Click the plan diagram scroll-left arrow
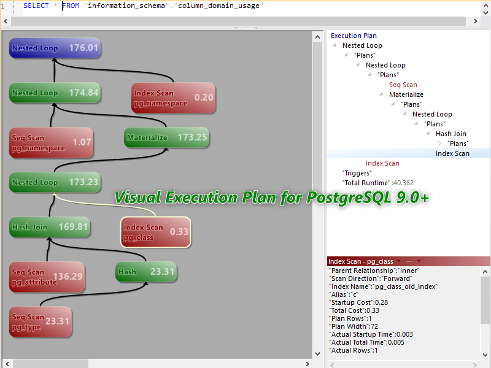Screen dimensions: 491x368 tap(7, 364)
